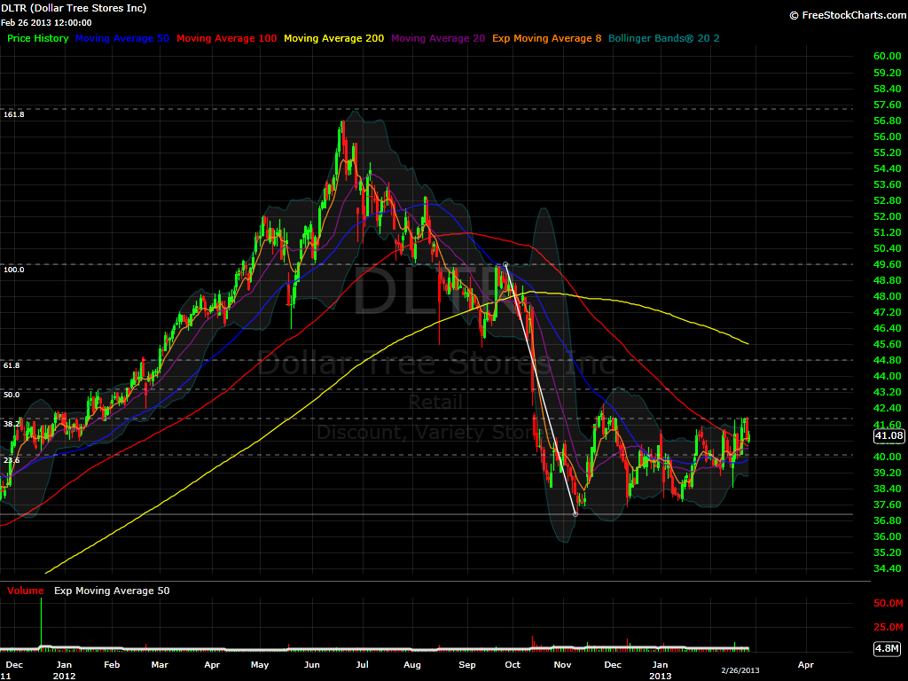Click the 48.00 price axis label

pos(887,296)
